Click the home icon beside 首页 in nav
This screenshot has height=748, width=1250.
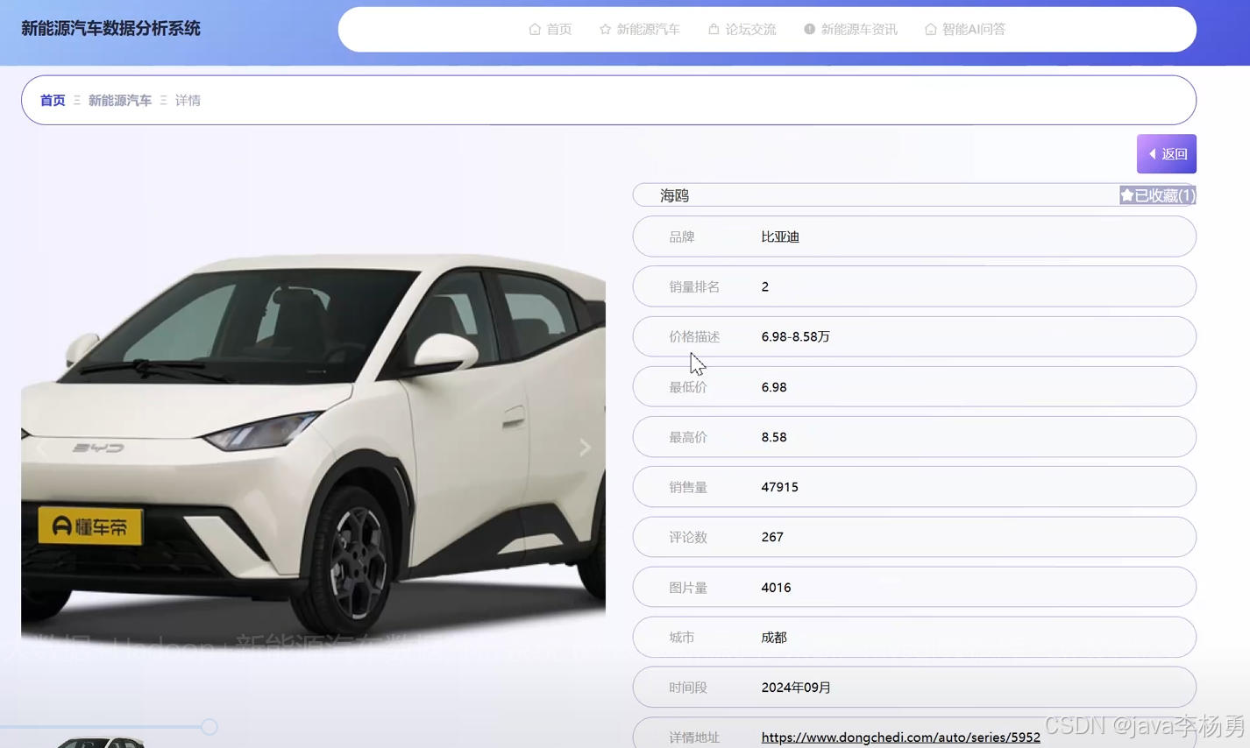click(535, 30)
